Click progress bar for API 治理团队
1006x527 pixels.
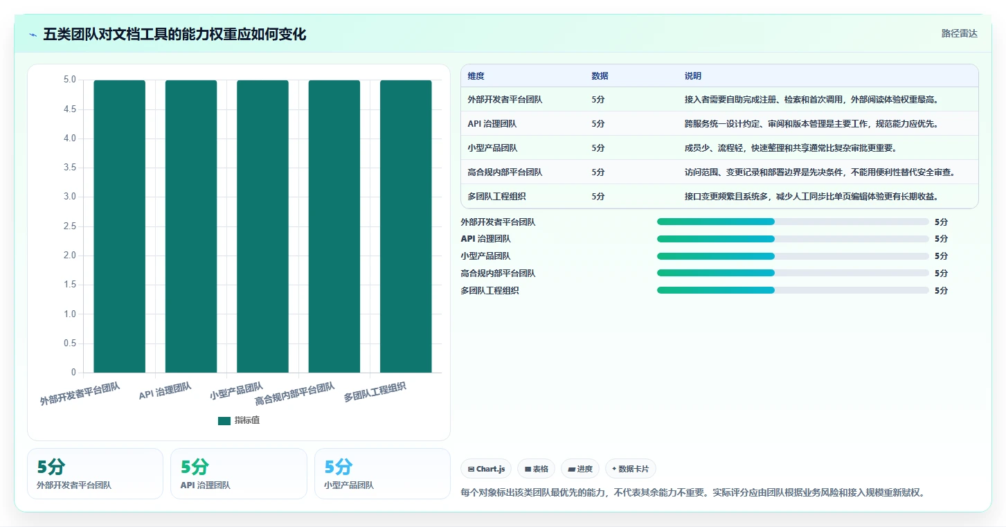(793, 239)
